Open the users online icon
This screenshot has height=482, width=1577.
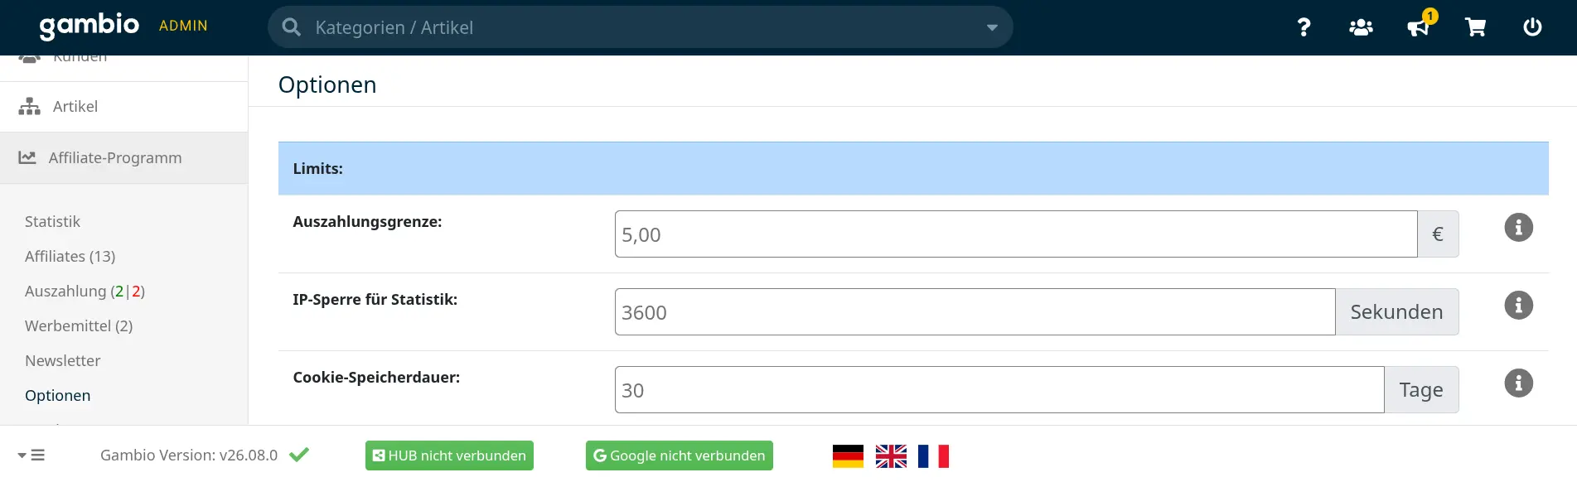tap(1361, 27)
